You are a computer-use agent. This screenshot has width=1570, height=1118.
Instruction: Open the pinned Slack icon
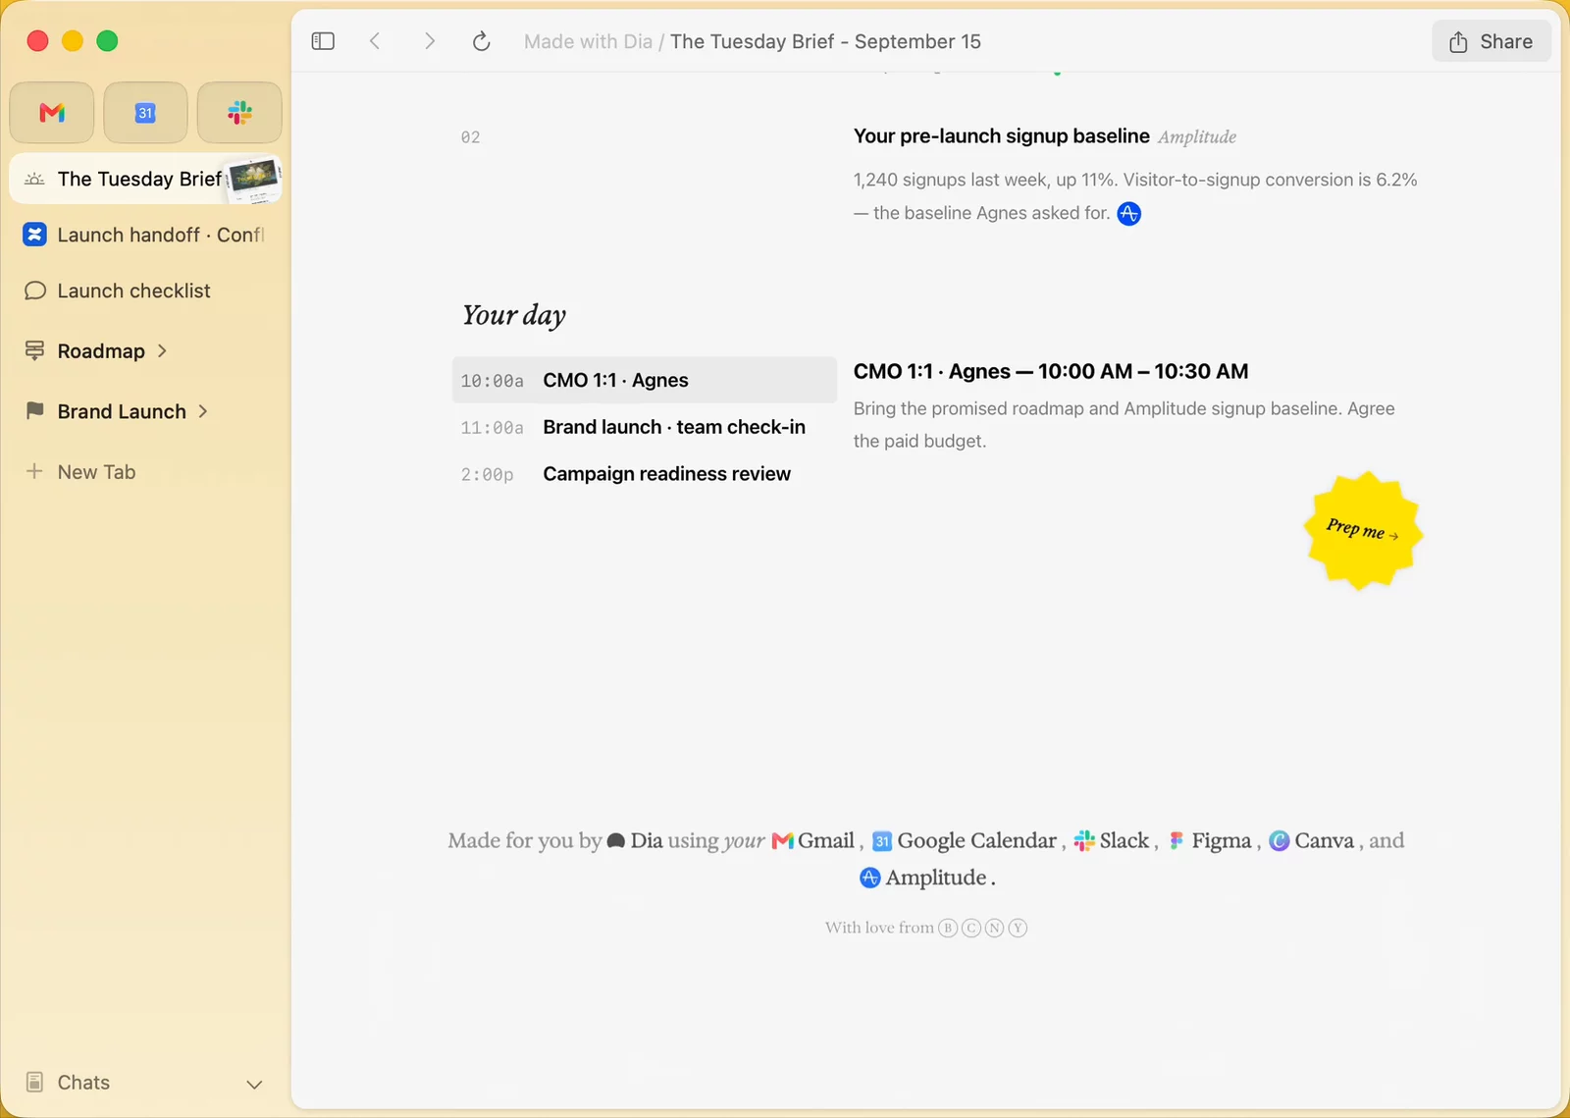(239, 113)
